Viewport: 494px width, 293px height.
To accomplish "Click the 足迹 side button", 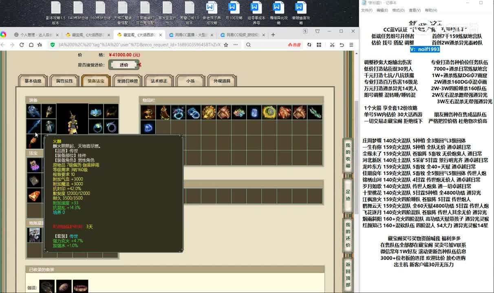I will tap(348, 195).
